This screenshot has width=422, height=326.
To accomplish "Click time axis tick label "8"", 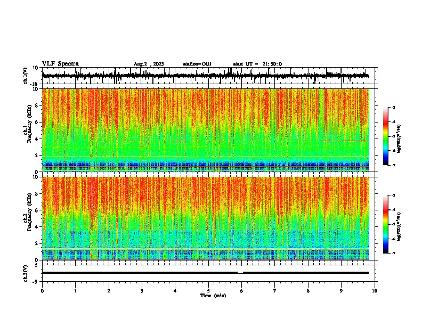I will tap(308, 291).
